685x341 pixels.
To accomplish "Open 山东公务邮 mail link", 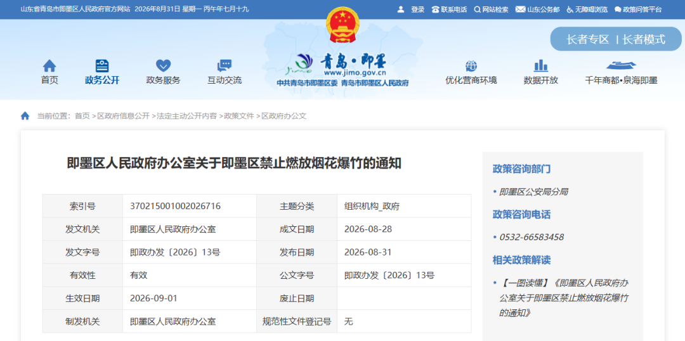I will (537, 9).
